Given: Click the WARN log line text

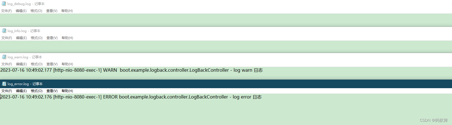Looking at the screenshot, I should [131, 70].
